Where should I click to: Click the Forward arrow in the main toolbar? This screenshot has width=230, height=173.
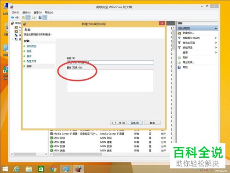pos(17,17)
